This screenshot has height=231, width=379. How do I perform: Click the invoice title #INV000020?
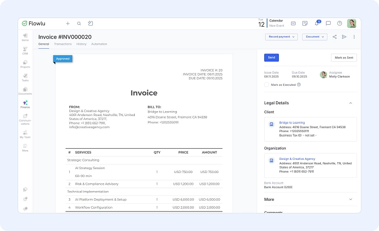pos(65,37)
